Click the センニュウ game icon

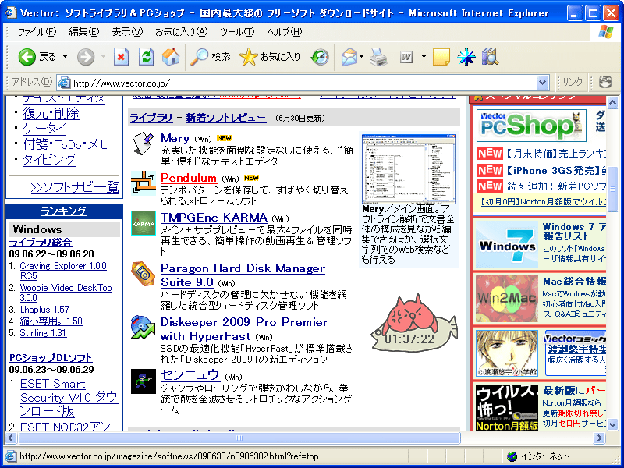[x=144, y=381]
